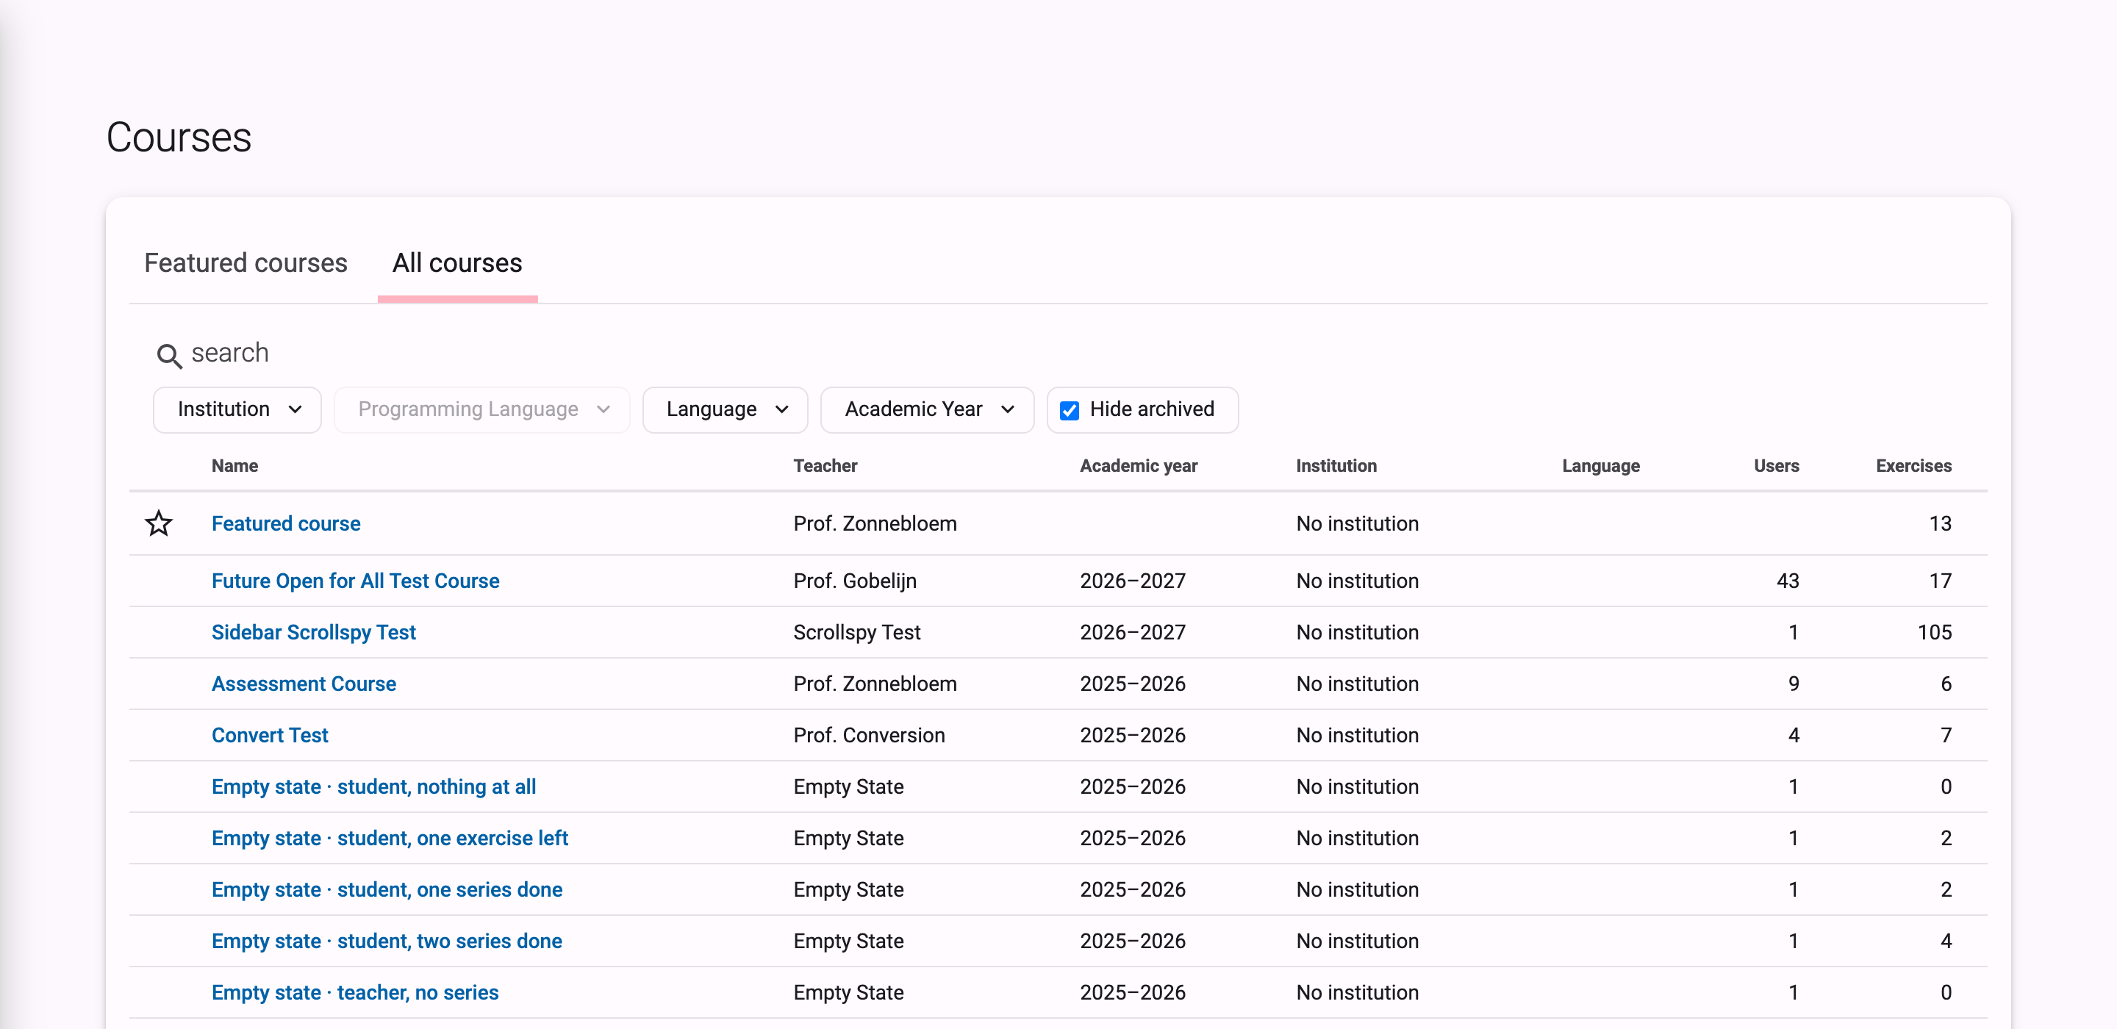The image size is (2117, 1029).
Task: Click 2025–2026 in Assessment Course row
Action: pyautogui.click(x=1133, y=684)
